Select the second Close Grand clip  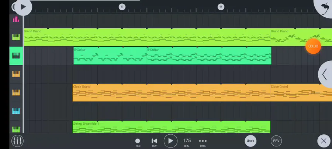pos(301,93)
